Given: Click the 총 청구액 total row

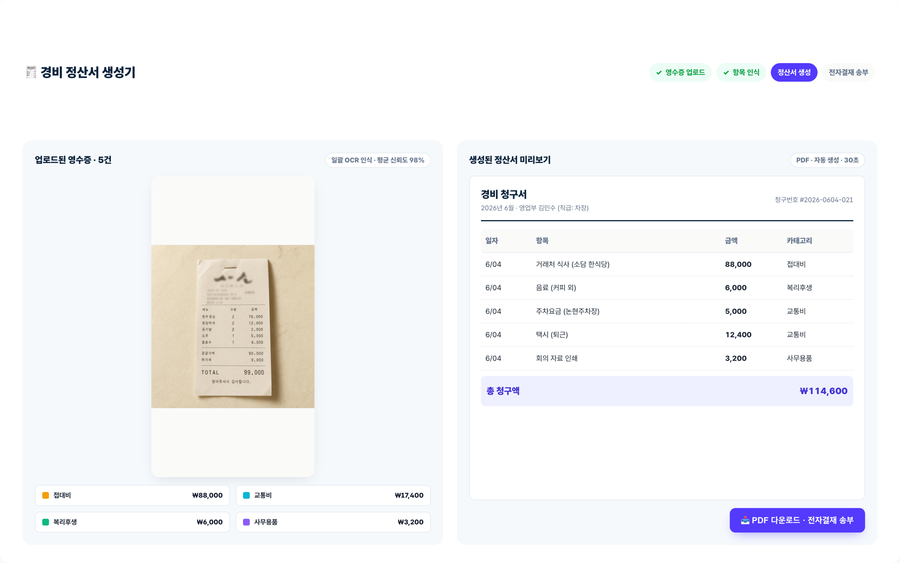Looking at the screenshot, I should click(667, 391).
